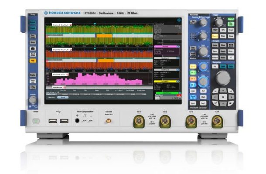Screen dimensions: 266x174
Task: Enable the orange Ch 3 channel key
Action: pyautogui.click(x=193, y=78)
